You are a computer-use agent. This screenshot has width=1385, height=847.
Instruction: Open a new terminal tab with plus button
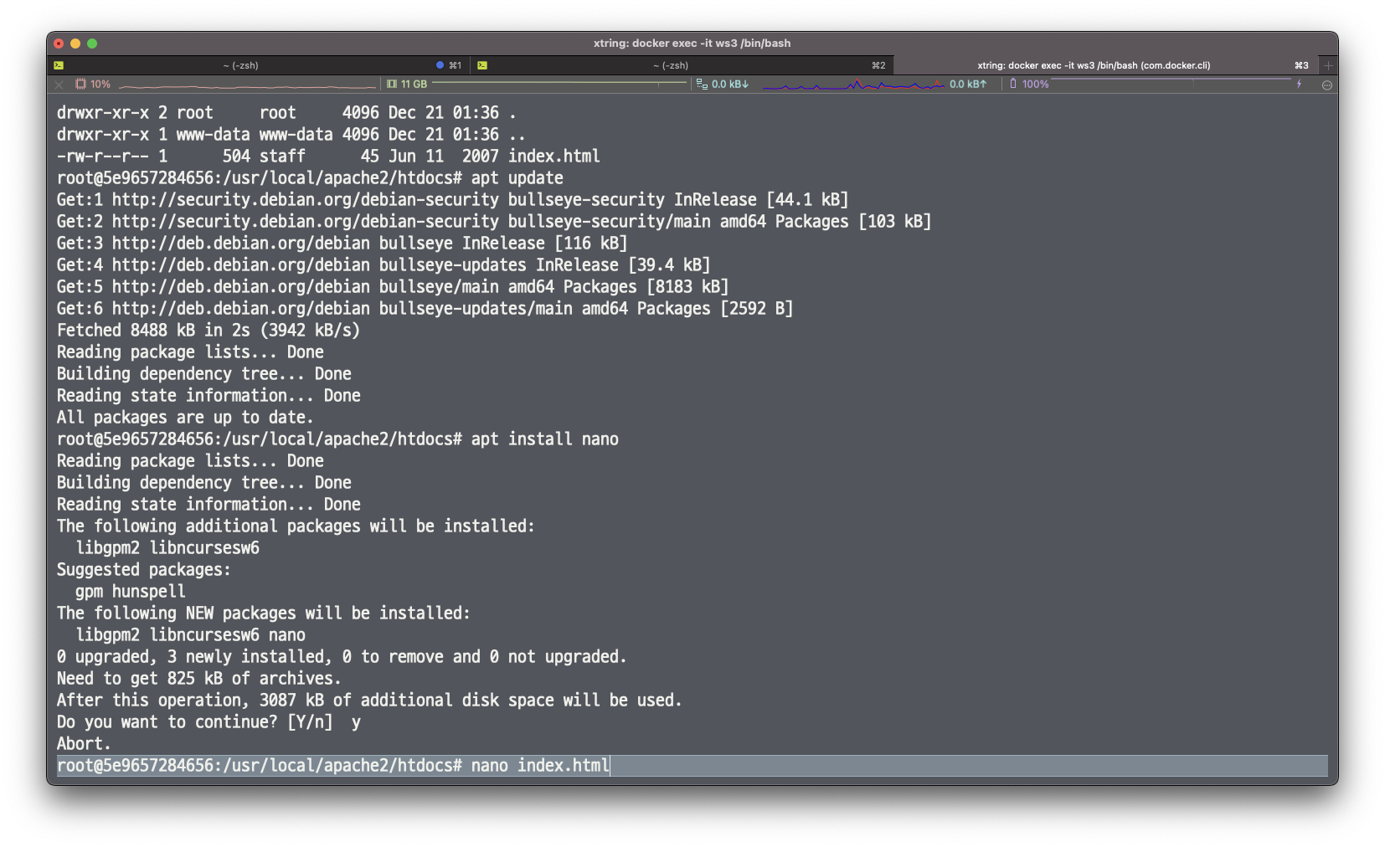point(1328,65)
